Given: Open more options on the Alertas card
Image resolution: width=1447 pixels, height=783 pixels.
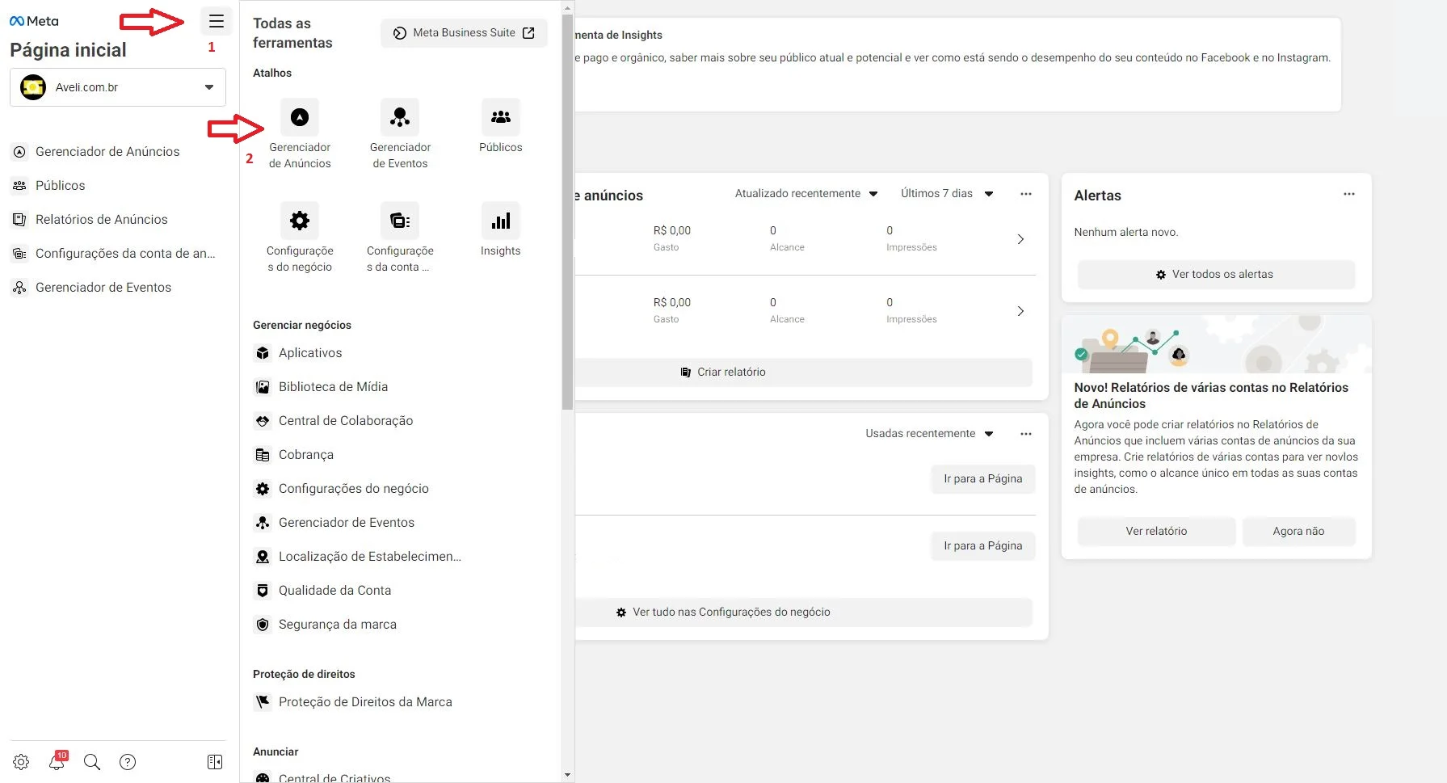Looking at the screenshot, I should (x=1349, y=194).
